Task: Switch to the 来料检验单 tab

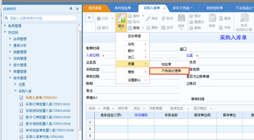Action: 123,8
